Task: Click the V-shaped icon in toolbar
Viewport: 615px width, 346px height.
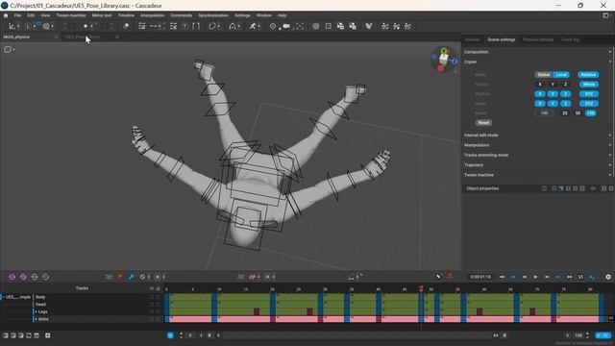Action: point(369,26)
